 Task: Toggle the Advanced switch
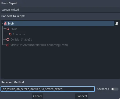click(x=115, y=89)
